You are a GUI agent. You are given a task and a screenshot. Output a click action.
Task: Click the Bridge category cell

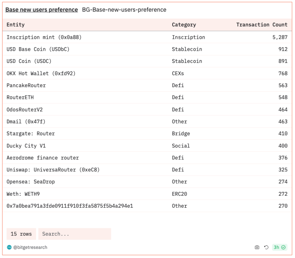(x=181, y=134)
